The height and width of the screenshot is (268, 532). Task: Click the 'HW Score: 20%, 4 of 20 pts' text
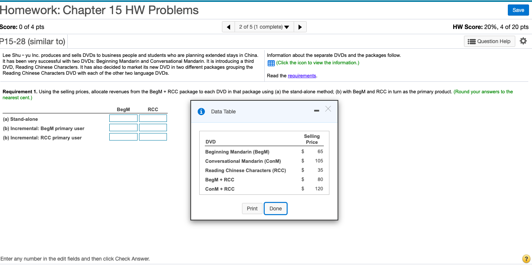490,27
